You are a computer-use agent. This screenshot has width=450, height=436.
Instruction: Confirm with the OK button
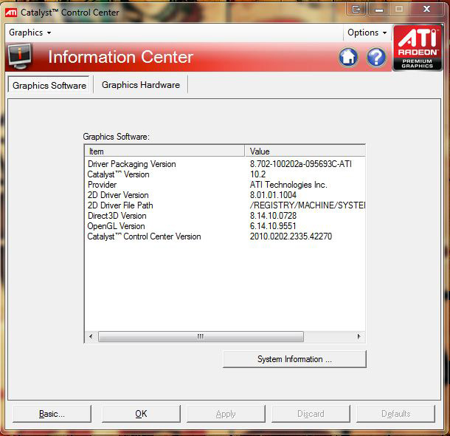point(141,414)
